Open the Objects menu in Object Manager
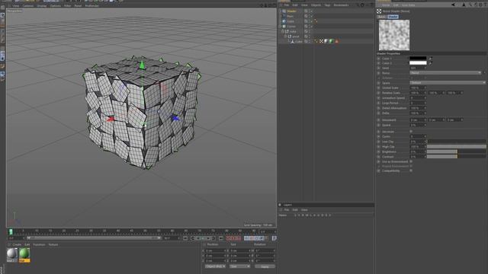The height and width of the screenshot is (274, 488). [316, 5]
